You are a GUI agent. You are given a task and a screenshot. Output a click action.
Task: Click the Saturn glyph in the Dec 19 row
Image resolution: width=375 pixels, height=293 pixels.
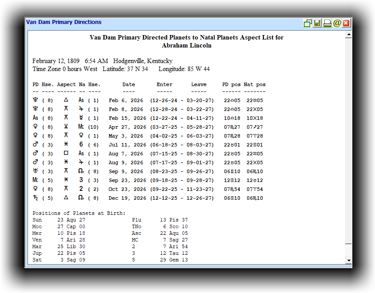coord(36,198)
